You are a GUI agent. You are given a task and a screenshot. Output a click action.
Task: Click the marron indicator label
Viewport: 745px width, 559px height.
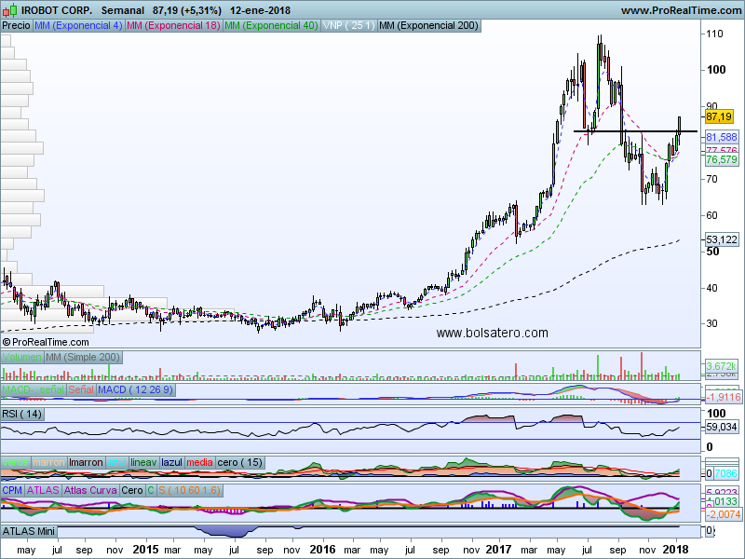[x=49, y=462]
